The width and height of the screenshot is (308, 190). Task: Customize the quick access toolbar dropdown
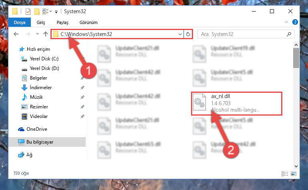(56, 12)
